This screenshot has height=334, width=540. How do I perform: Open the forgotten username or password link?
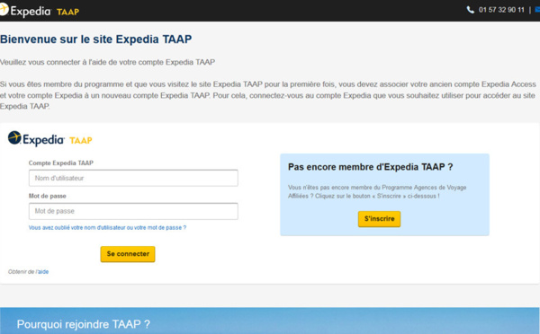tap(107, 227)
